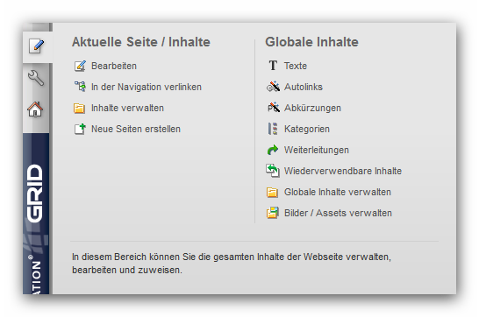Select the wrench settings sidebar icon
The height and width of the screenshot is (317, 479).
coord(36,78)
